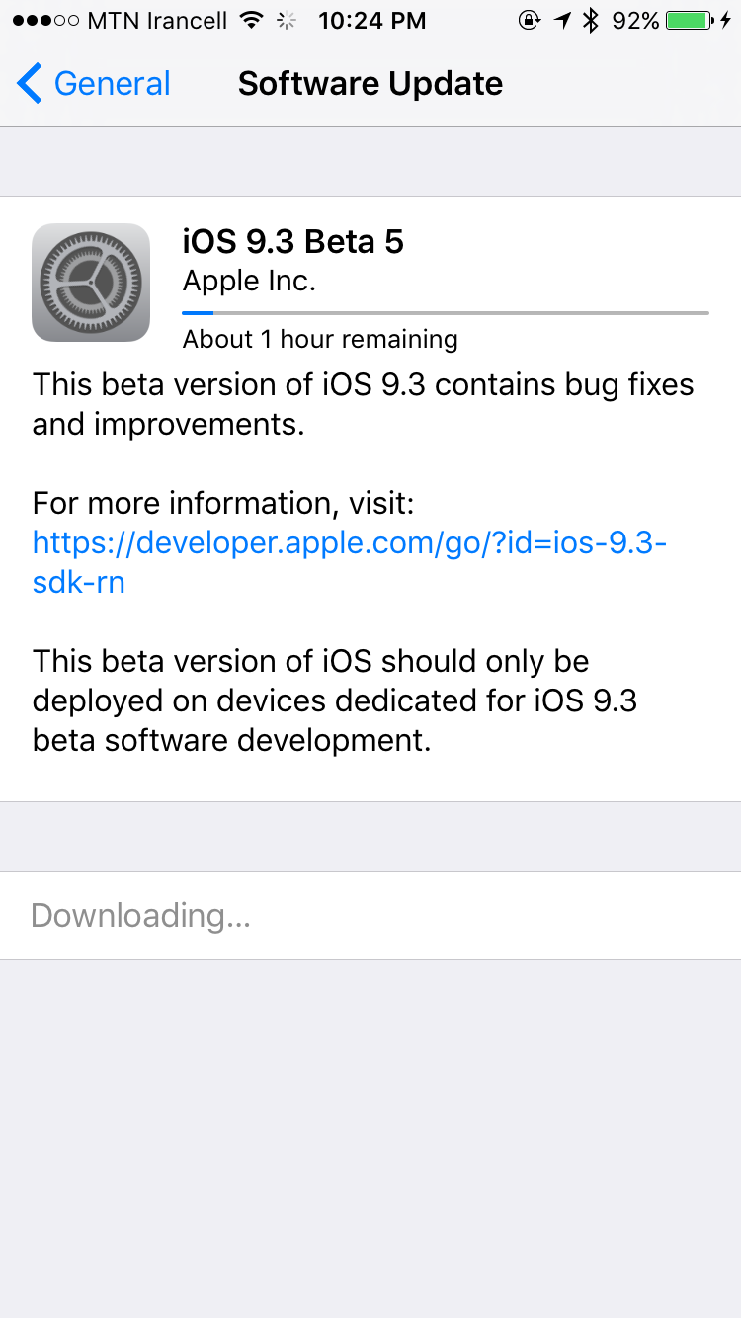Tap the rotation lock status icon

click(x=529, y=21)
